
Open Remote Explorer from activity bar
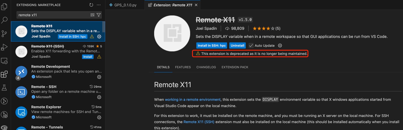point(4,61)
